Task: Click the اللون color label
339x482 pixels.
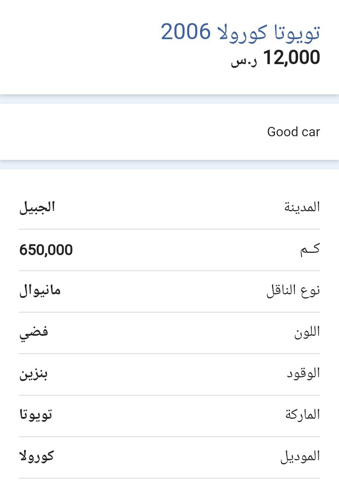Action: pos(307,332)
